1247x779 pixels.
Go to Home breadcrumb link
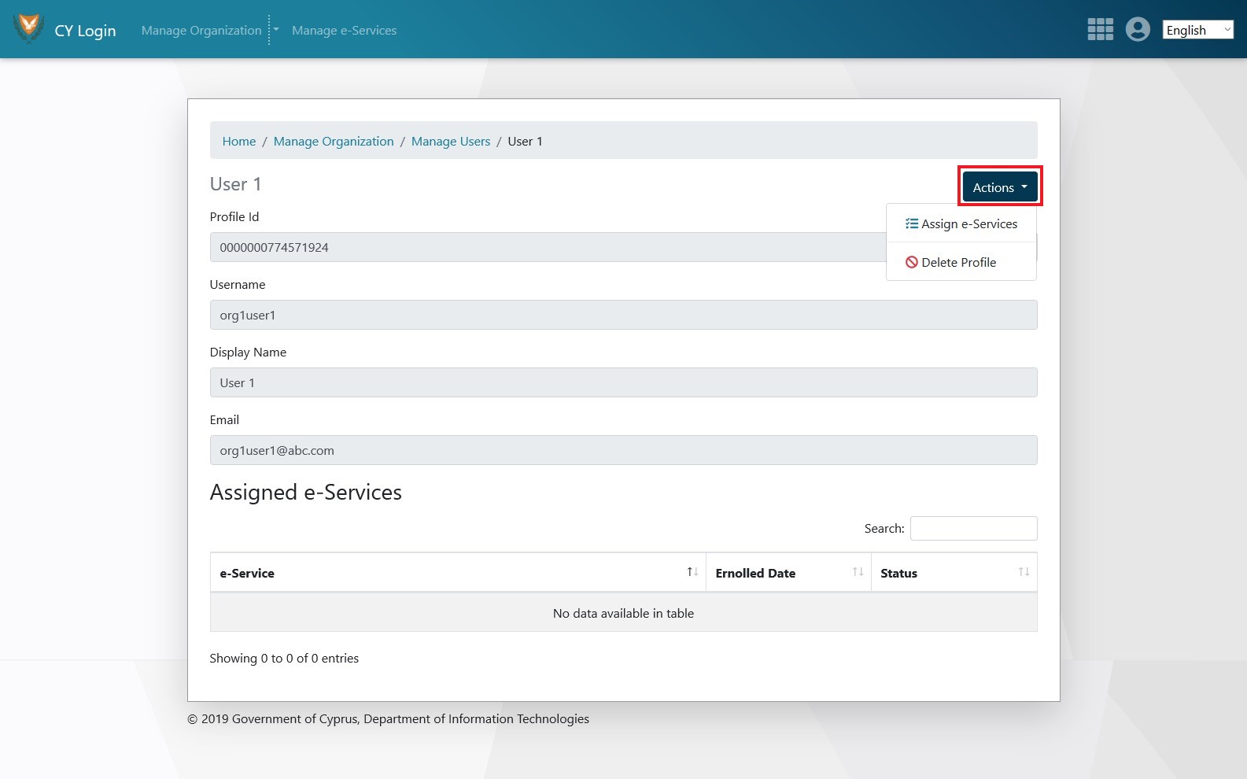[239, 142]
